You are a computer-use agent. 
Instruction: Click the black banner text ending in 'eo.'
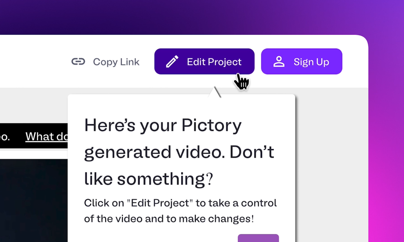click(x=5, y=136)
